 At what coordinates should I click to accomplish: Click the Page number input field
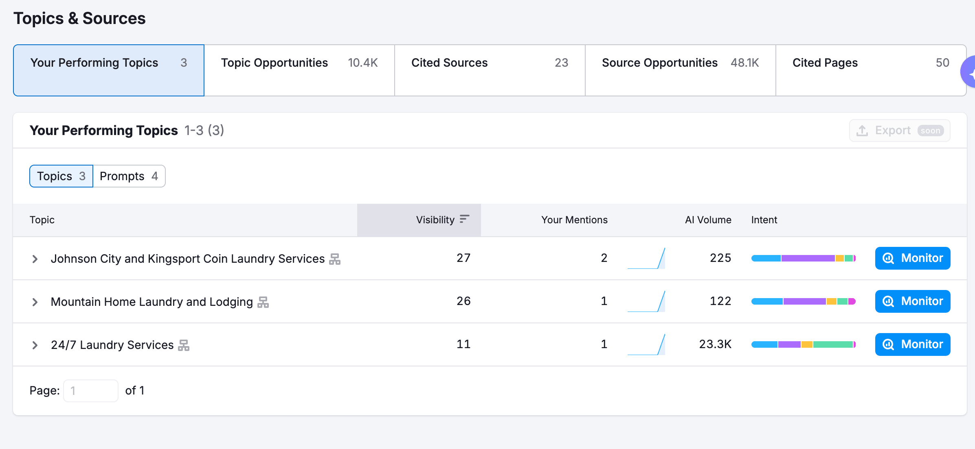point(91,391)
